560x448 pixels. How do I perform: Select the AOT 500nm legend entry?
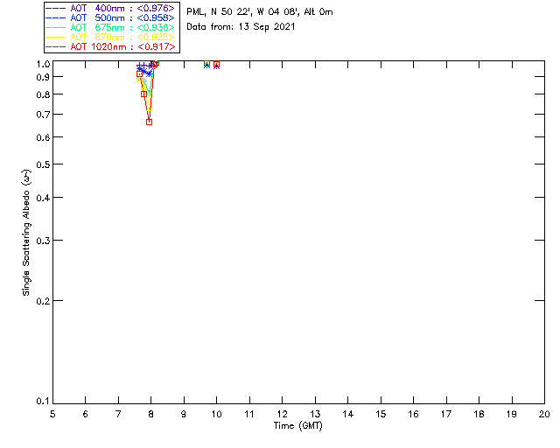(x=110, y=17)
